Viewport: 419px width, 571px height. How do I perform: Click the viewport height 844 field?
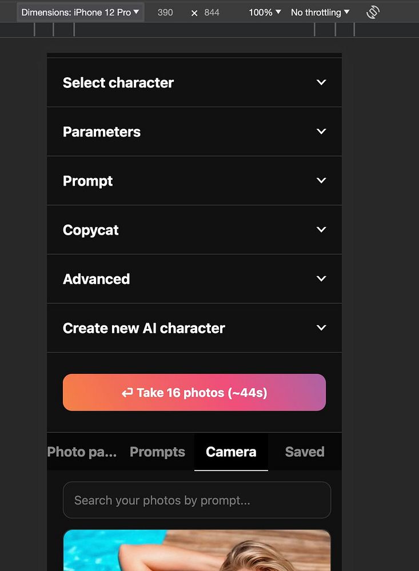[x=212, y=12]
